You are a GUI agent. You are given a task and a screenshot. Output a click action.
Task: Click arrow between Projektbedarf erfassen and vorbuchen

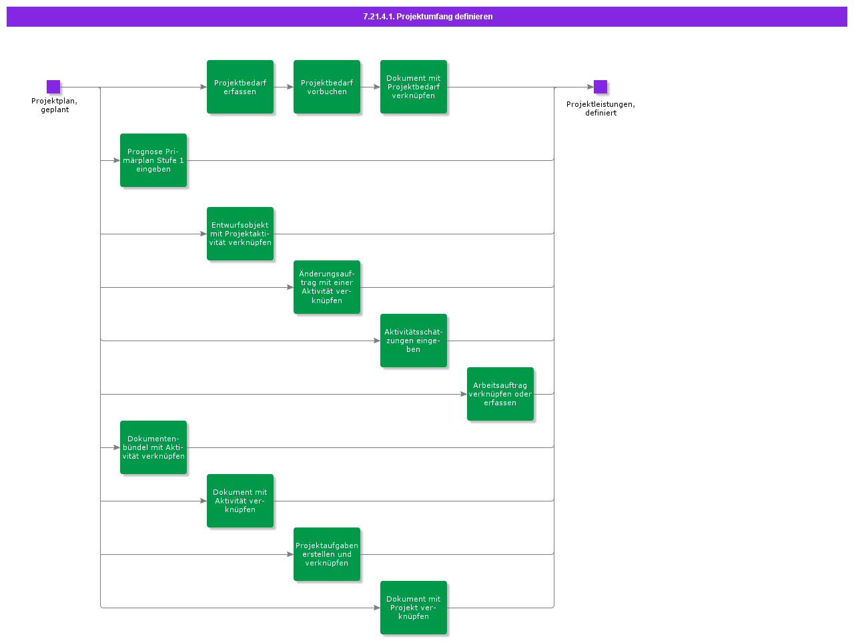point(284,87)
